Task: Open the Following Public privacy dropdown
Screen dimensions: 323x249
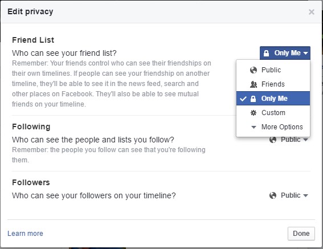Action: [289, 140]
